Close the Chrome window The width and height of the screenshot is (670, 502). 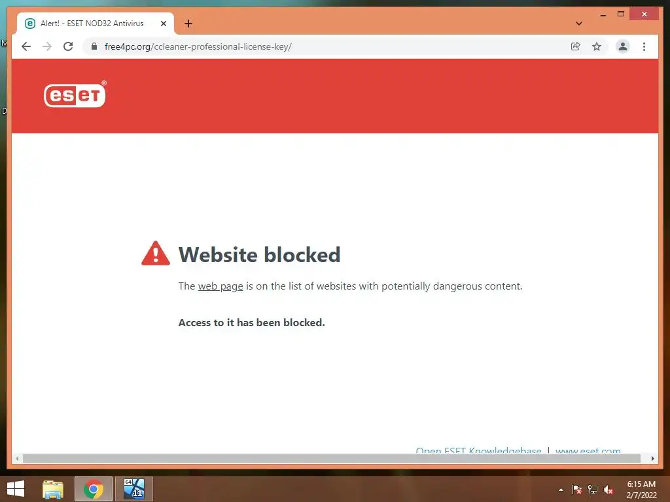(x=644, y=14)
